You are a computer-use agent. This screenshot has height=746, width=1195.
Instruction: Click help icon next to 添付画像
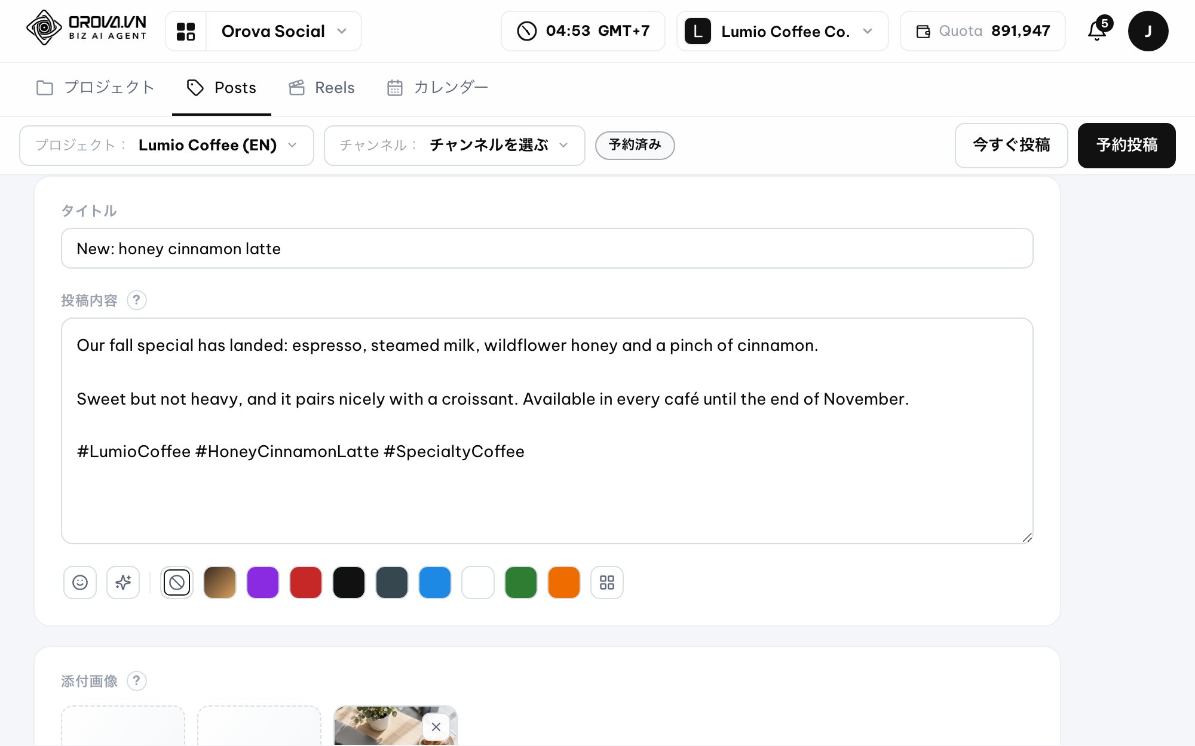tap(137, 680)
